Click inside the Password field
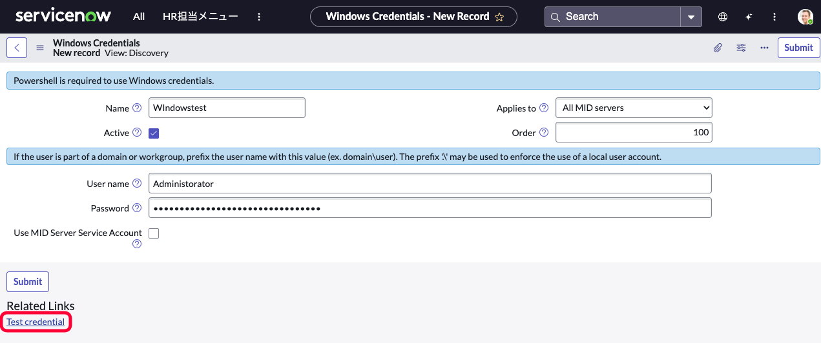Image resolution: width=821 pixels, height=343 pixels. (430, 208)
